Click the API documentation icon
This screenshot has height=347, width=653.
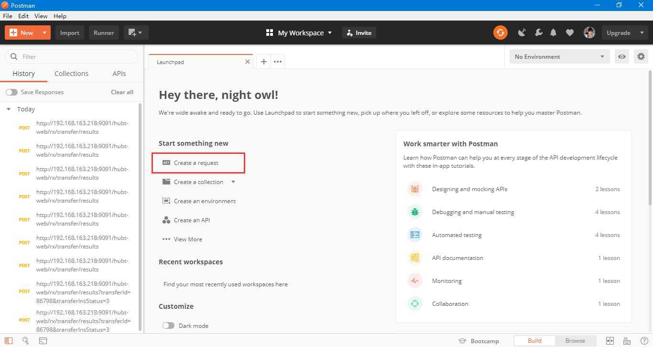414,258
